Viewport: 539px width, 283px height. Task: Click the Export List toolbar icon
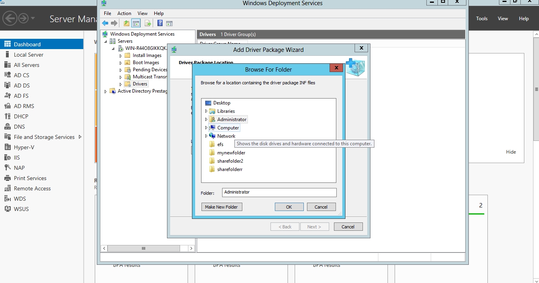(148, 23)
